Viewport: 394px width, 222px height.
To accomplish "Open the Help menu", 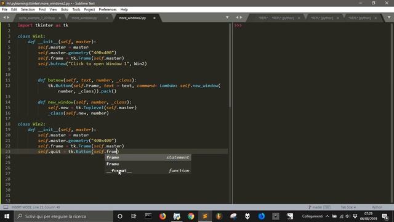I will 124,10.
